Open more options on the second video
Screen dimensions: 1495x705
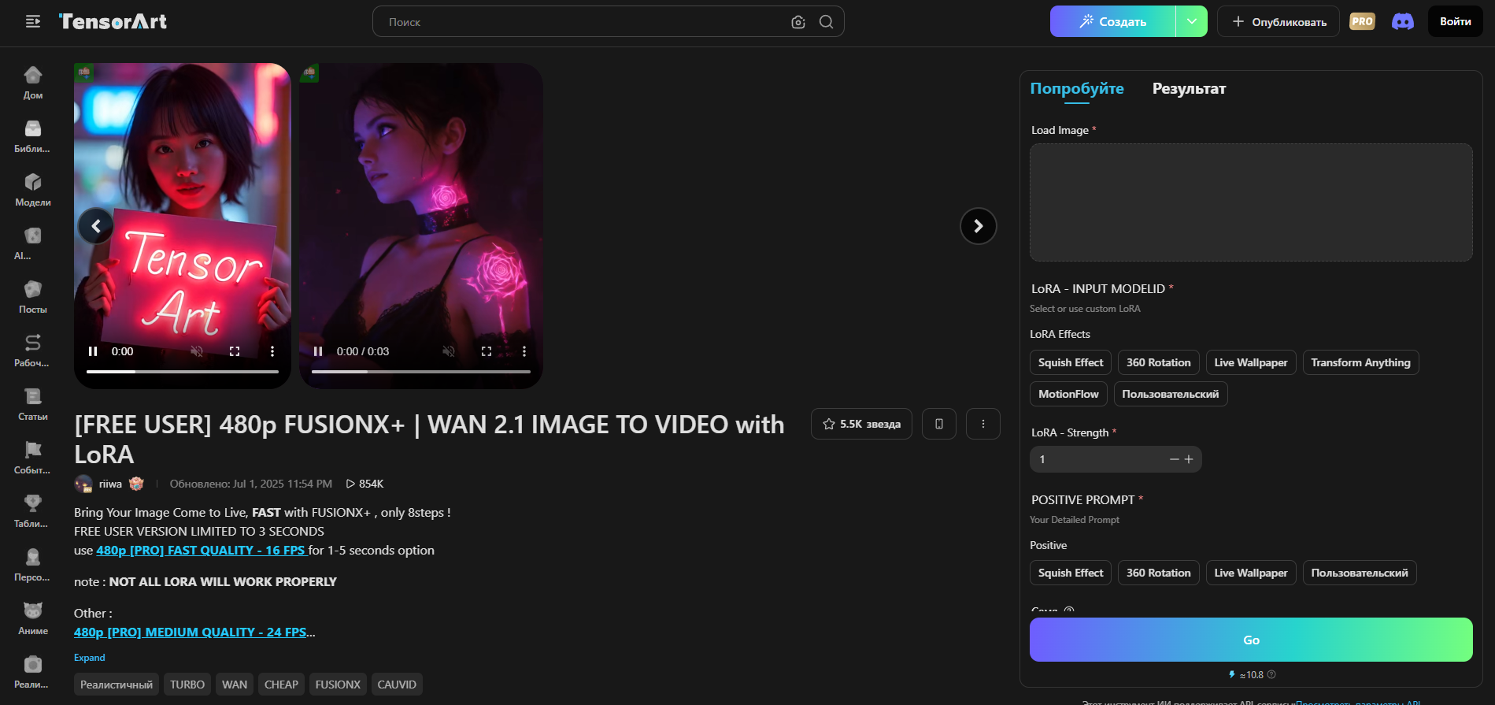coord(524,351)
